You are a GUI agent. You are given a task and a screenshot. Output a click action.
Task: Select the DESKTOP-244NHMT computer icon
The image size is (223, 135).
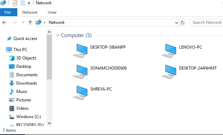click(x=169, y=72)
